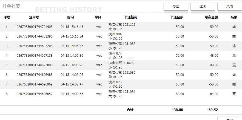Click the 关闭 button at top right

click(x=229, y=6)
